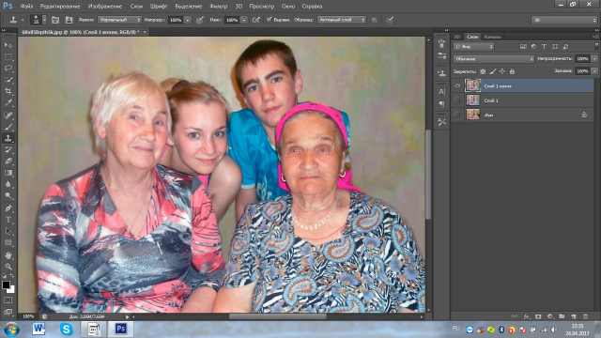Image resolution: width=601 pixels, height=338 pixels.
Task: Add a layer style using fx icon
Action: 527,316
